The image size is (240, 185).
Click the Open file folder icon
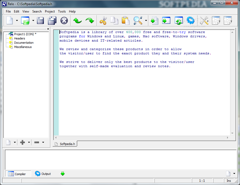point(25,21)
